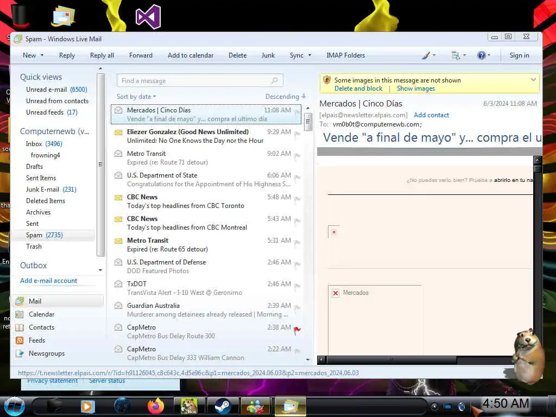The image size is (556, 417).
Task: Open the Help icon dropdown arrow
Action: click(489, 55)
